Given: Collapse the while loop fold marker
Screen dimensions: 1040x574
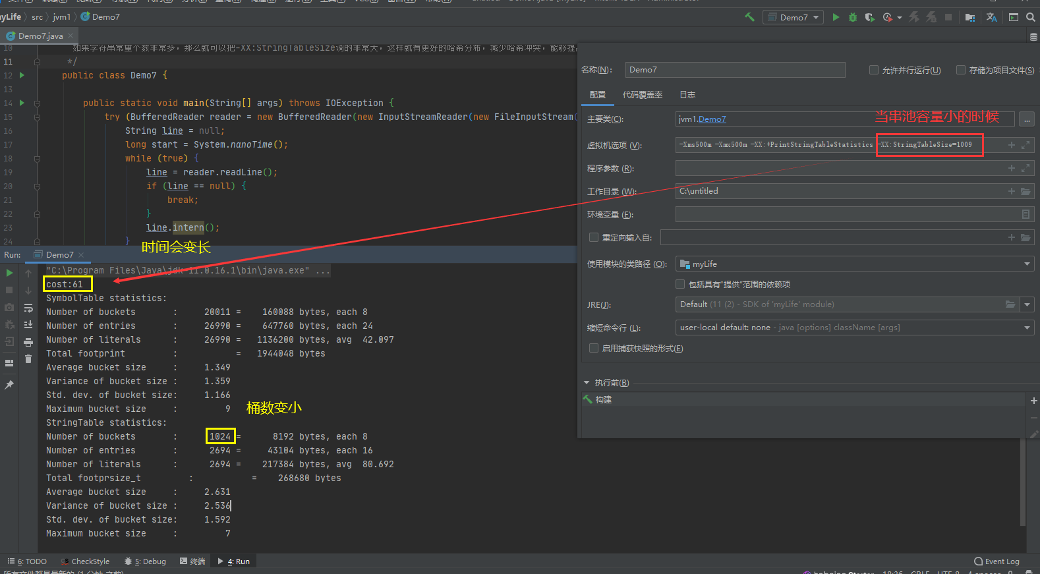Looking at the screenshot, I should (x=38, y=158).
